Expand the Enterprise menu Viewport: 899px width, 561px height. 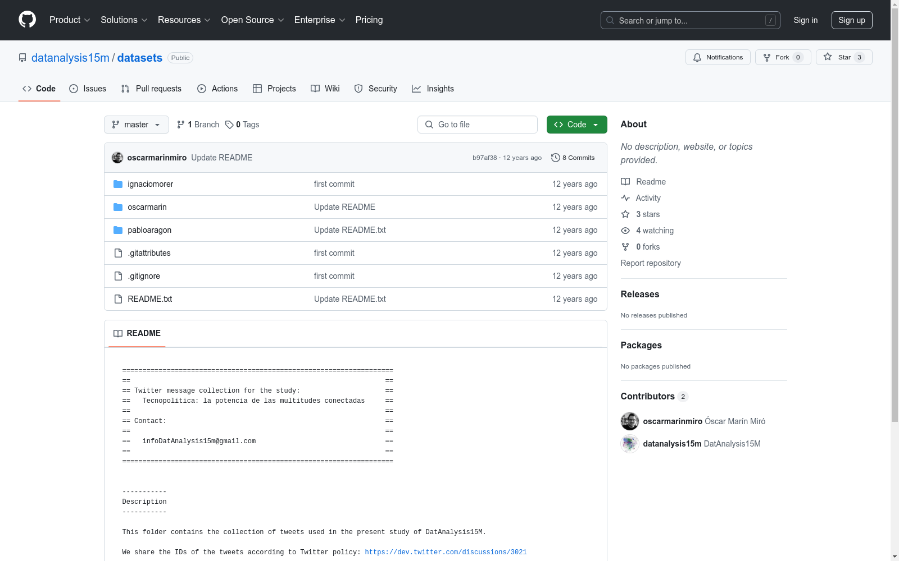pyautogui.click(x=320, y=20)
